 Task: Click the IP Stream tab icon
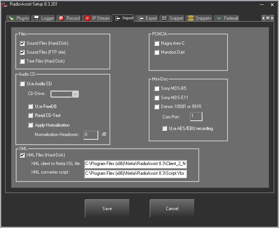click(87, 18)
